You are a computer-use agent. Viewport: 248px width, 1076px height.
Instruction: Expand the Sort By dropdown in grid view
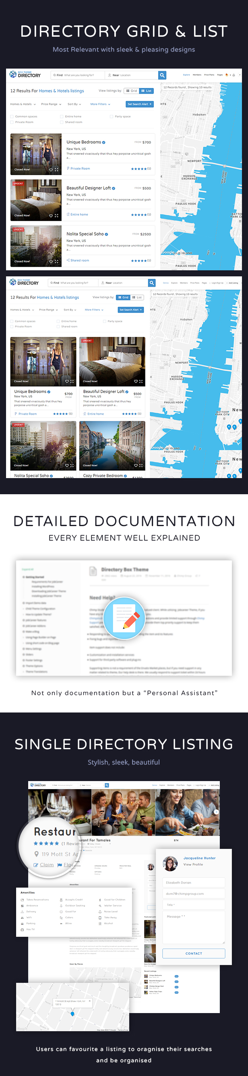70,310
